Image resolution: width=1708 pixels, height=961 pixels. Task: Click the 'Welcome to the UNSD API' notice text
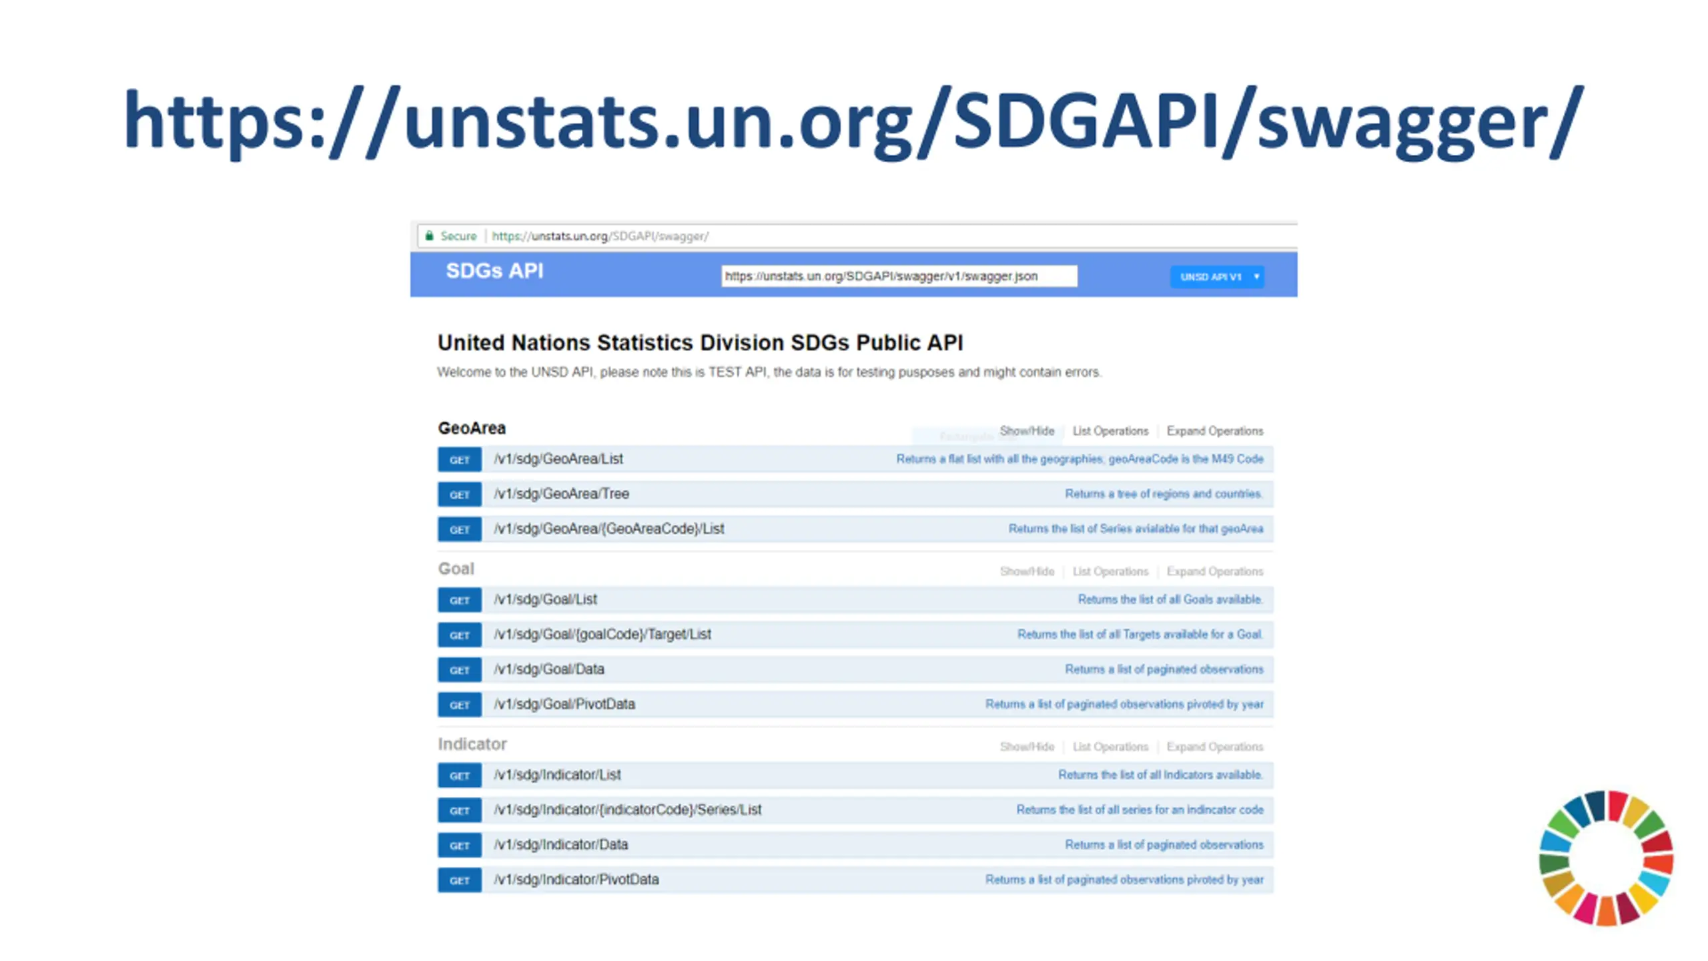click(x=769, y=372)
